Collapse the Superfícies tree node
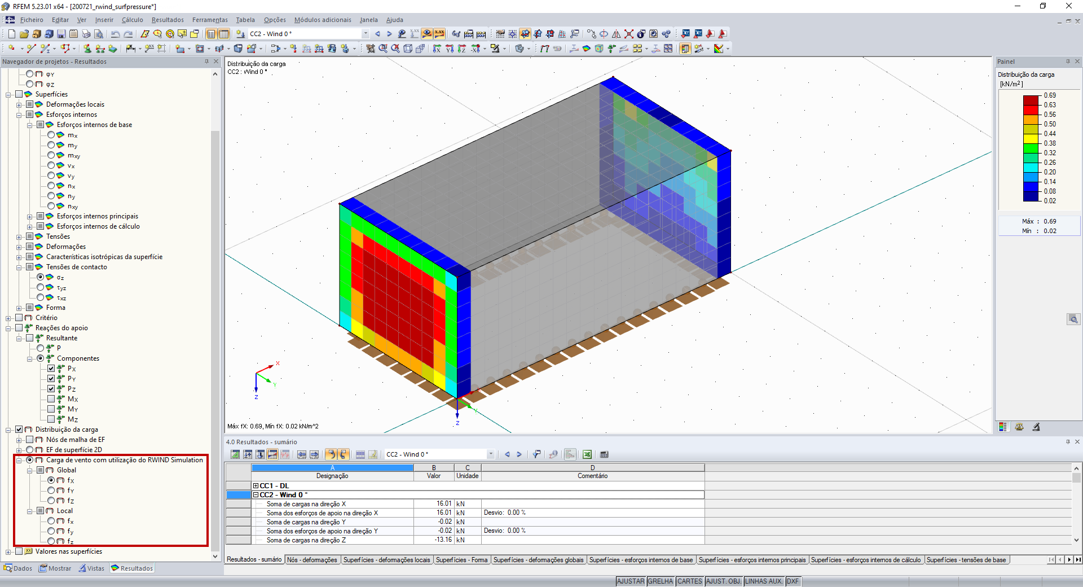The height and width of the screenshot is (587, 1083). 8,94
